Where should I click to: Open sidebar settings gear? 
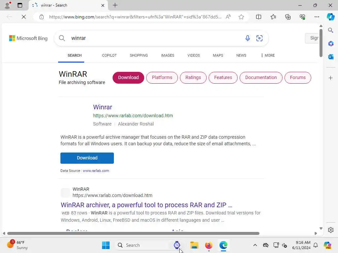[x=331, y=230]
